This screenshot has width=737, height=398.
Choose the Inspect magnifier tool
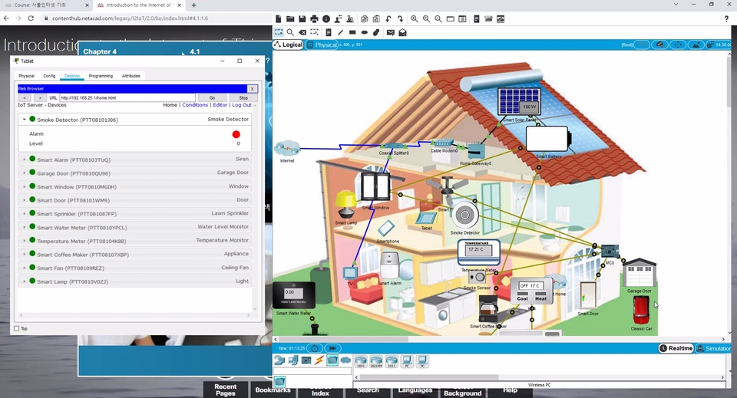290,32
